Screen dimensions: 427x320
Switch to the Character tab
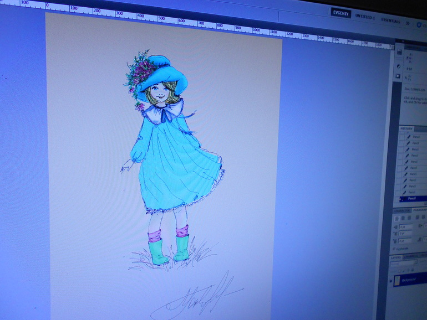(402, 211)
